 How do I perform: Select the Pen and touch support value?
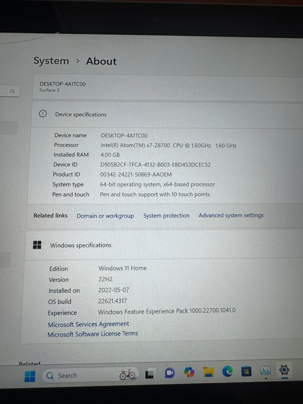click(155, 194)
